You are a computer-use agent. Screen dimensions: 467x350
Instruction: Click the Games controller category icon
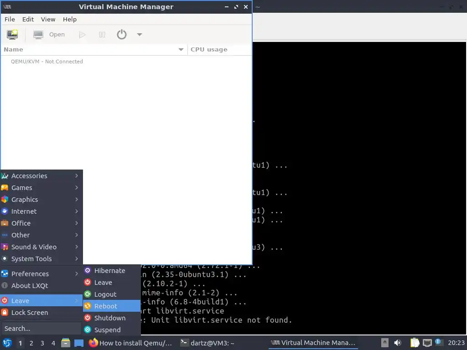click(x=5, y=188)
